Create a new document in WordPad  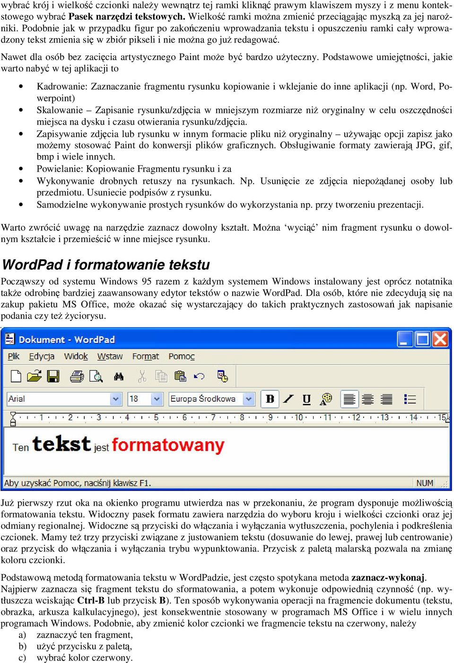point(16,376)
